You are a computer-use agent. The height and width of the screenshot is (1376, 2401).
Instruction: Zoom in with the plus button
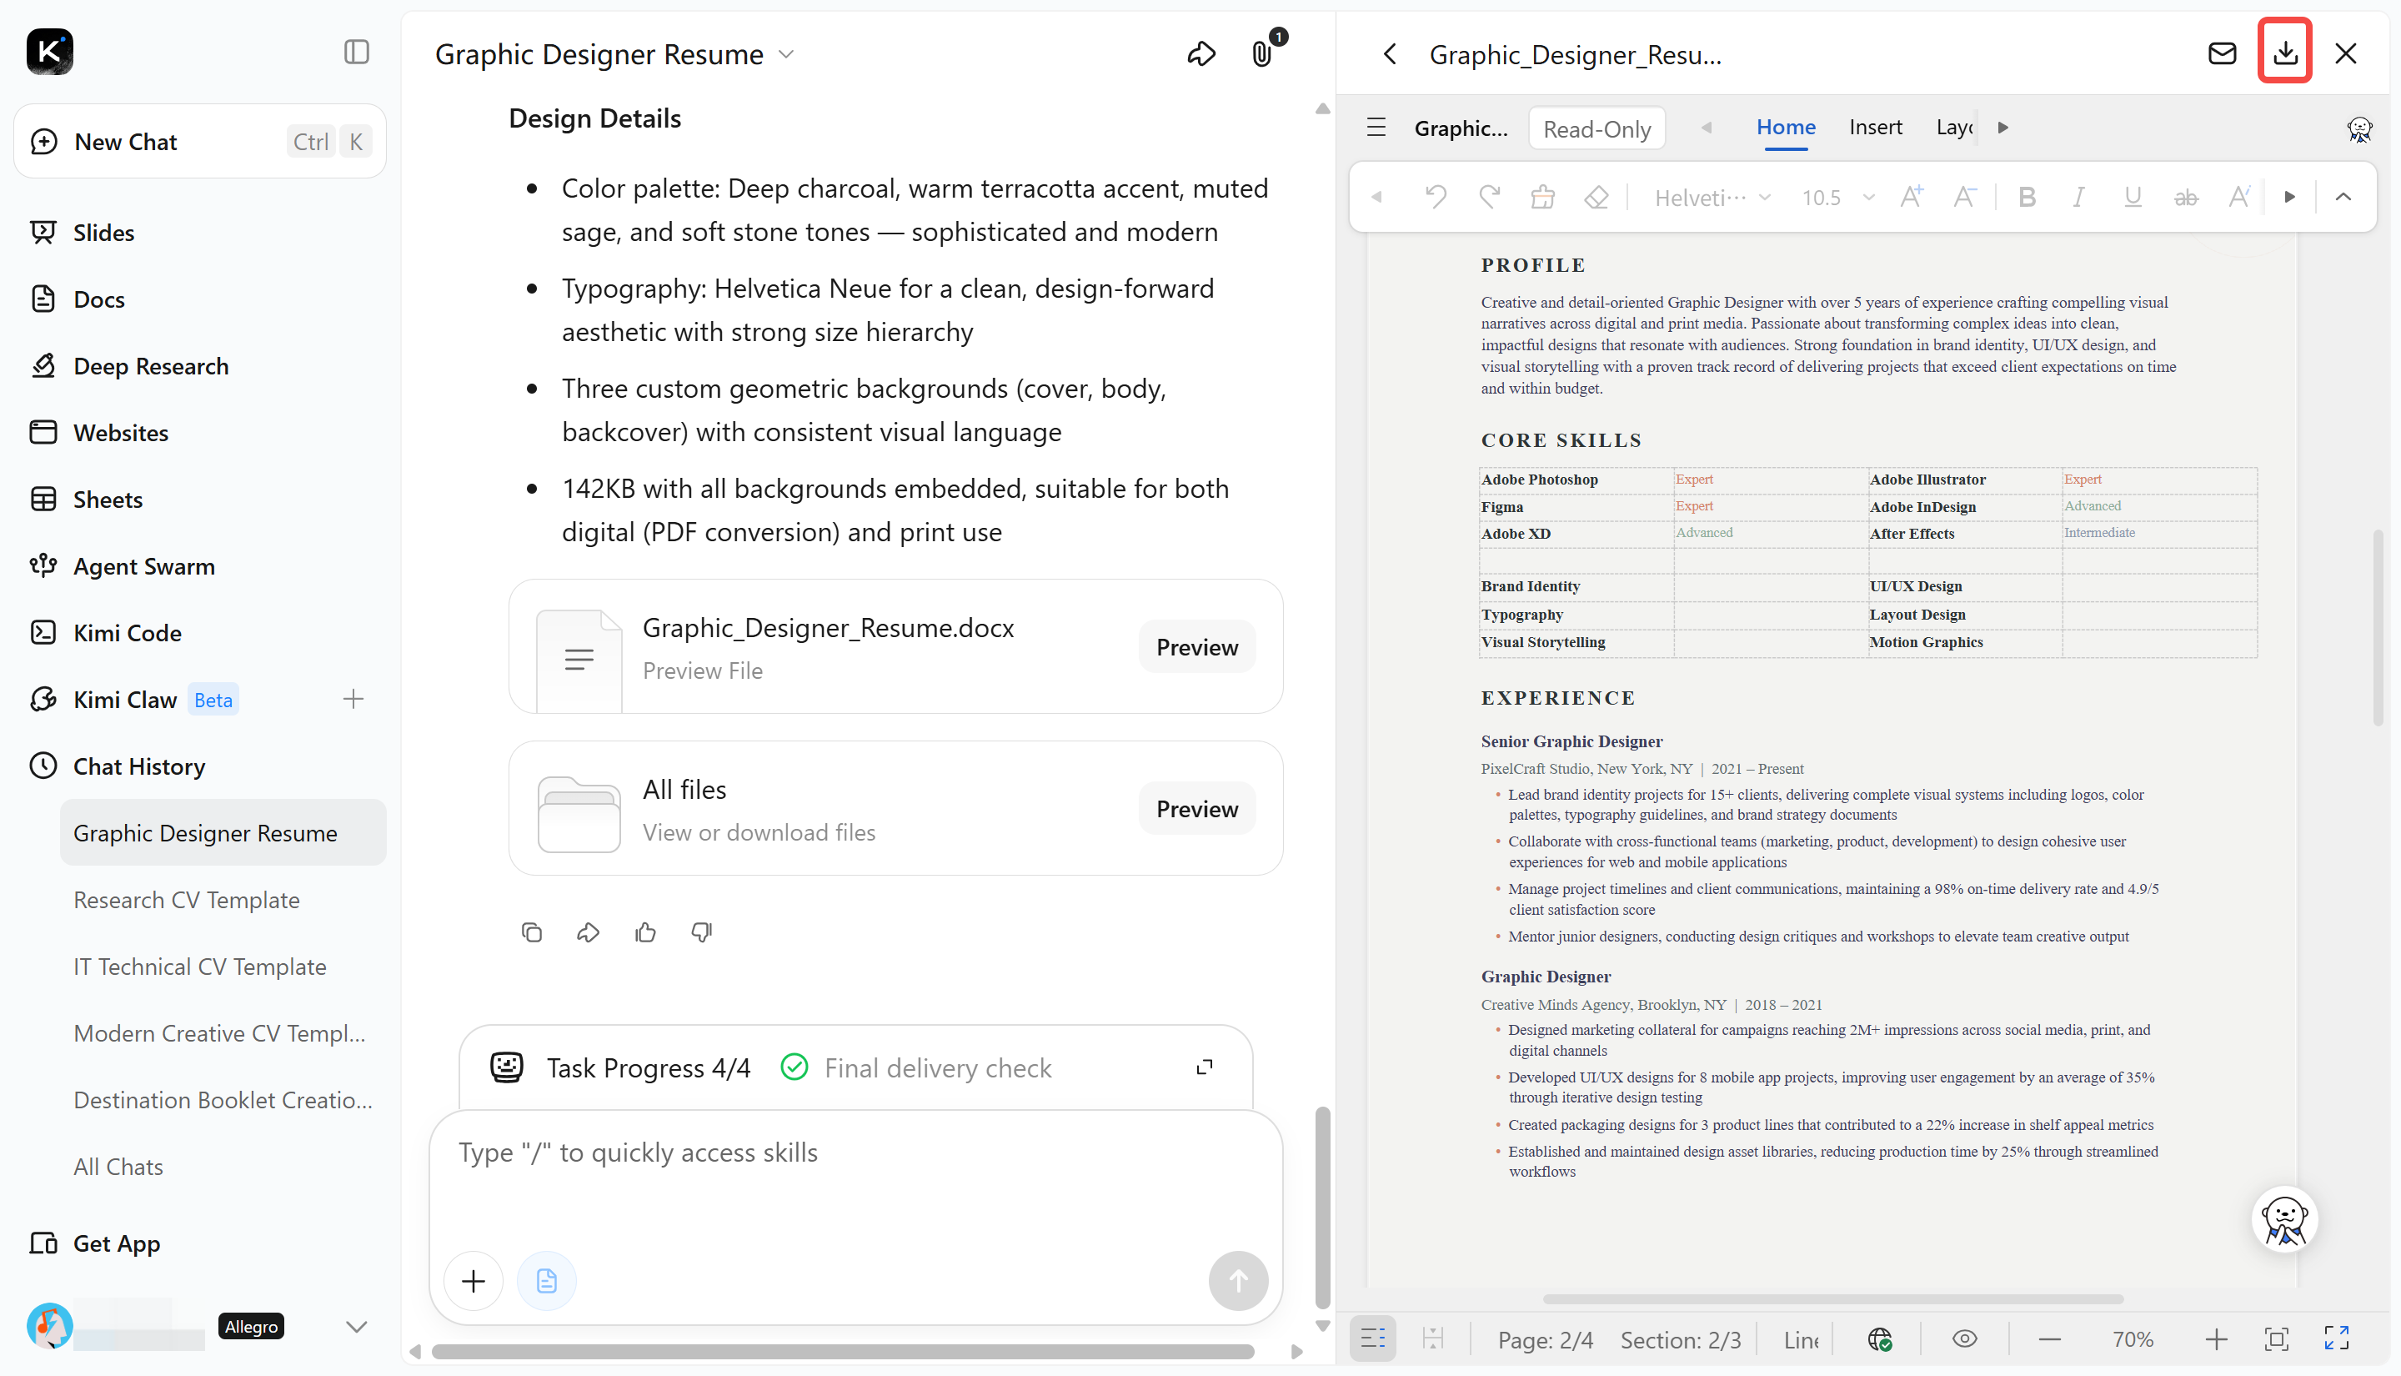(2216, 1339)
